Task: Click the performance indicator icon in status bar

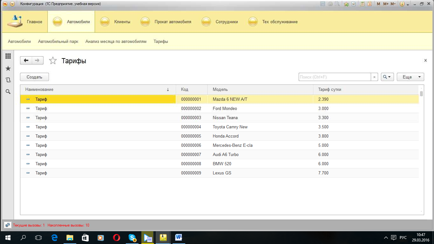Action: [x=8, y=225]
